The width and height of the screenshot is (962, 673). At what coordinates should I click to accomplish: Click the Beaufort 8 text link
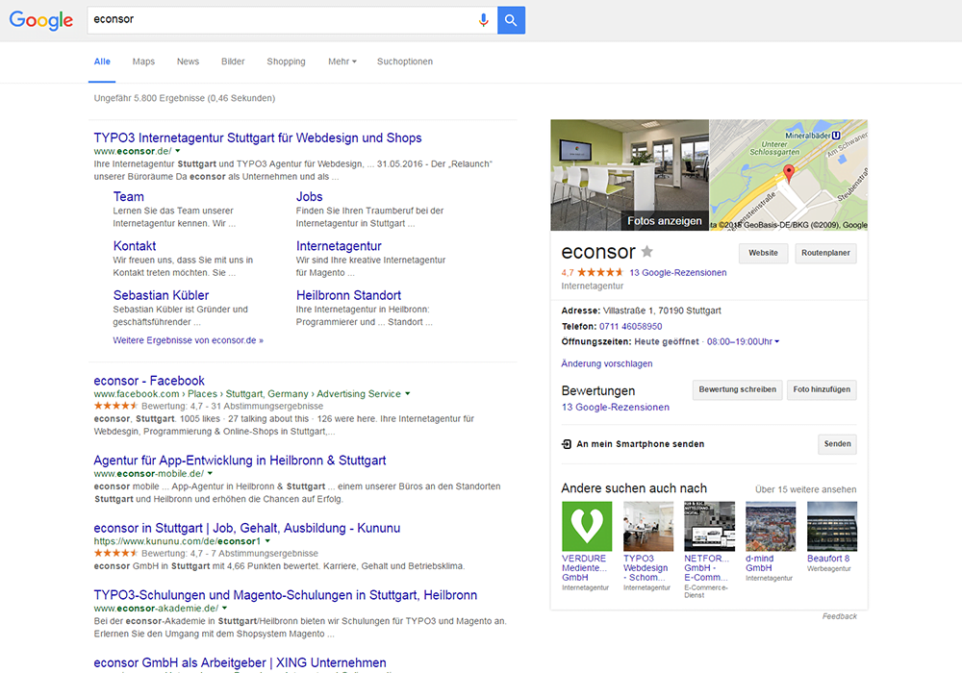(828, 559)
